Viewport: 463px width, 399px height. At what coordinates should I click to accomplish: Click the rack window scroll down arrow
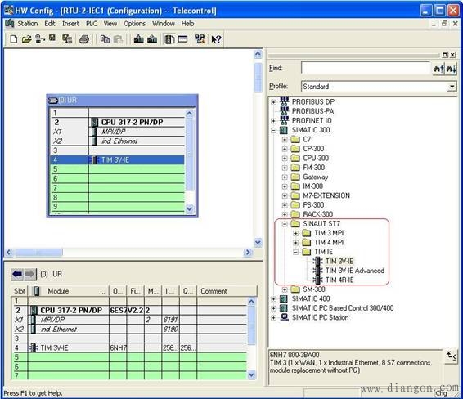pyautogui.click(x=189, y=208)
